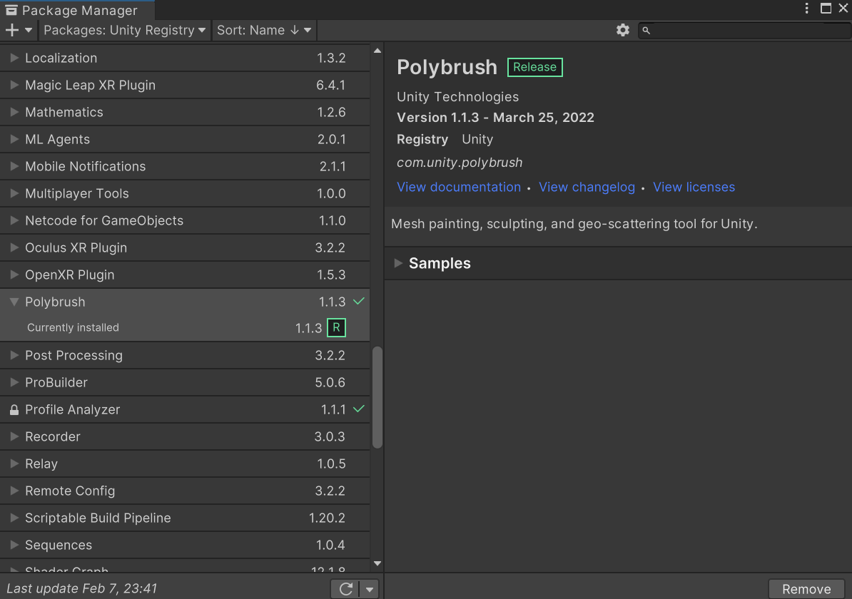Collapse the Polybrush package entry
The width and height of the screenshot is (852, 599).
pos(14,302)
